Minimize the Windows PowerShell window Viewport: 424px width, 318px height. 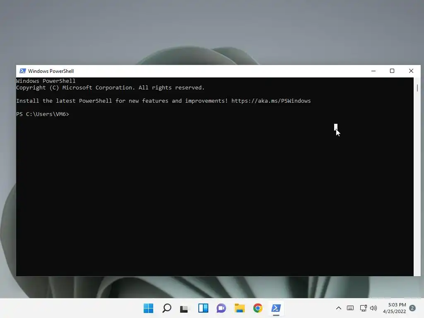[373, 71]
